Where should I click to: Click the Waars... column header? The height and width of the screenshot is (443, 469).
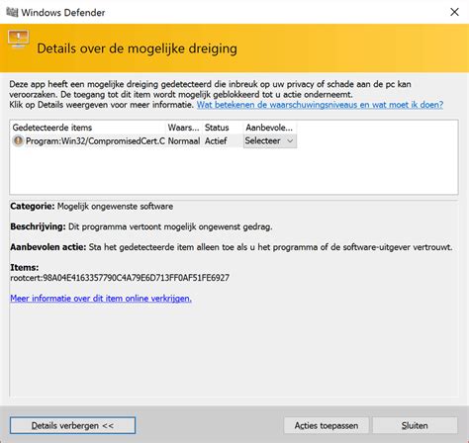(x=184, y=128)
